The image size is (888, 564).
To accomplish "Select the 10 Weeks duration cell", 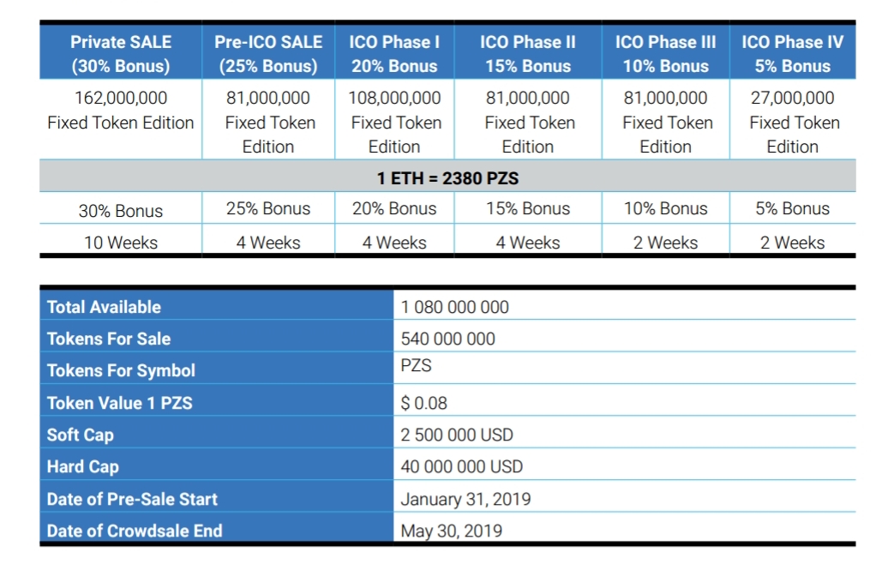I will (x=121, y=243).
